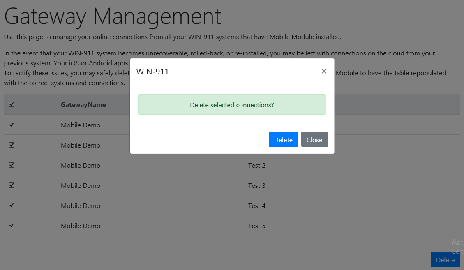The width and height of the screenshot is (464, 270).
Task: Uncheck the Test 2 row checkbox
Action: pyautogui.click(x=12, y=165)
